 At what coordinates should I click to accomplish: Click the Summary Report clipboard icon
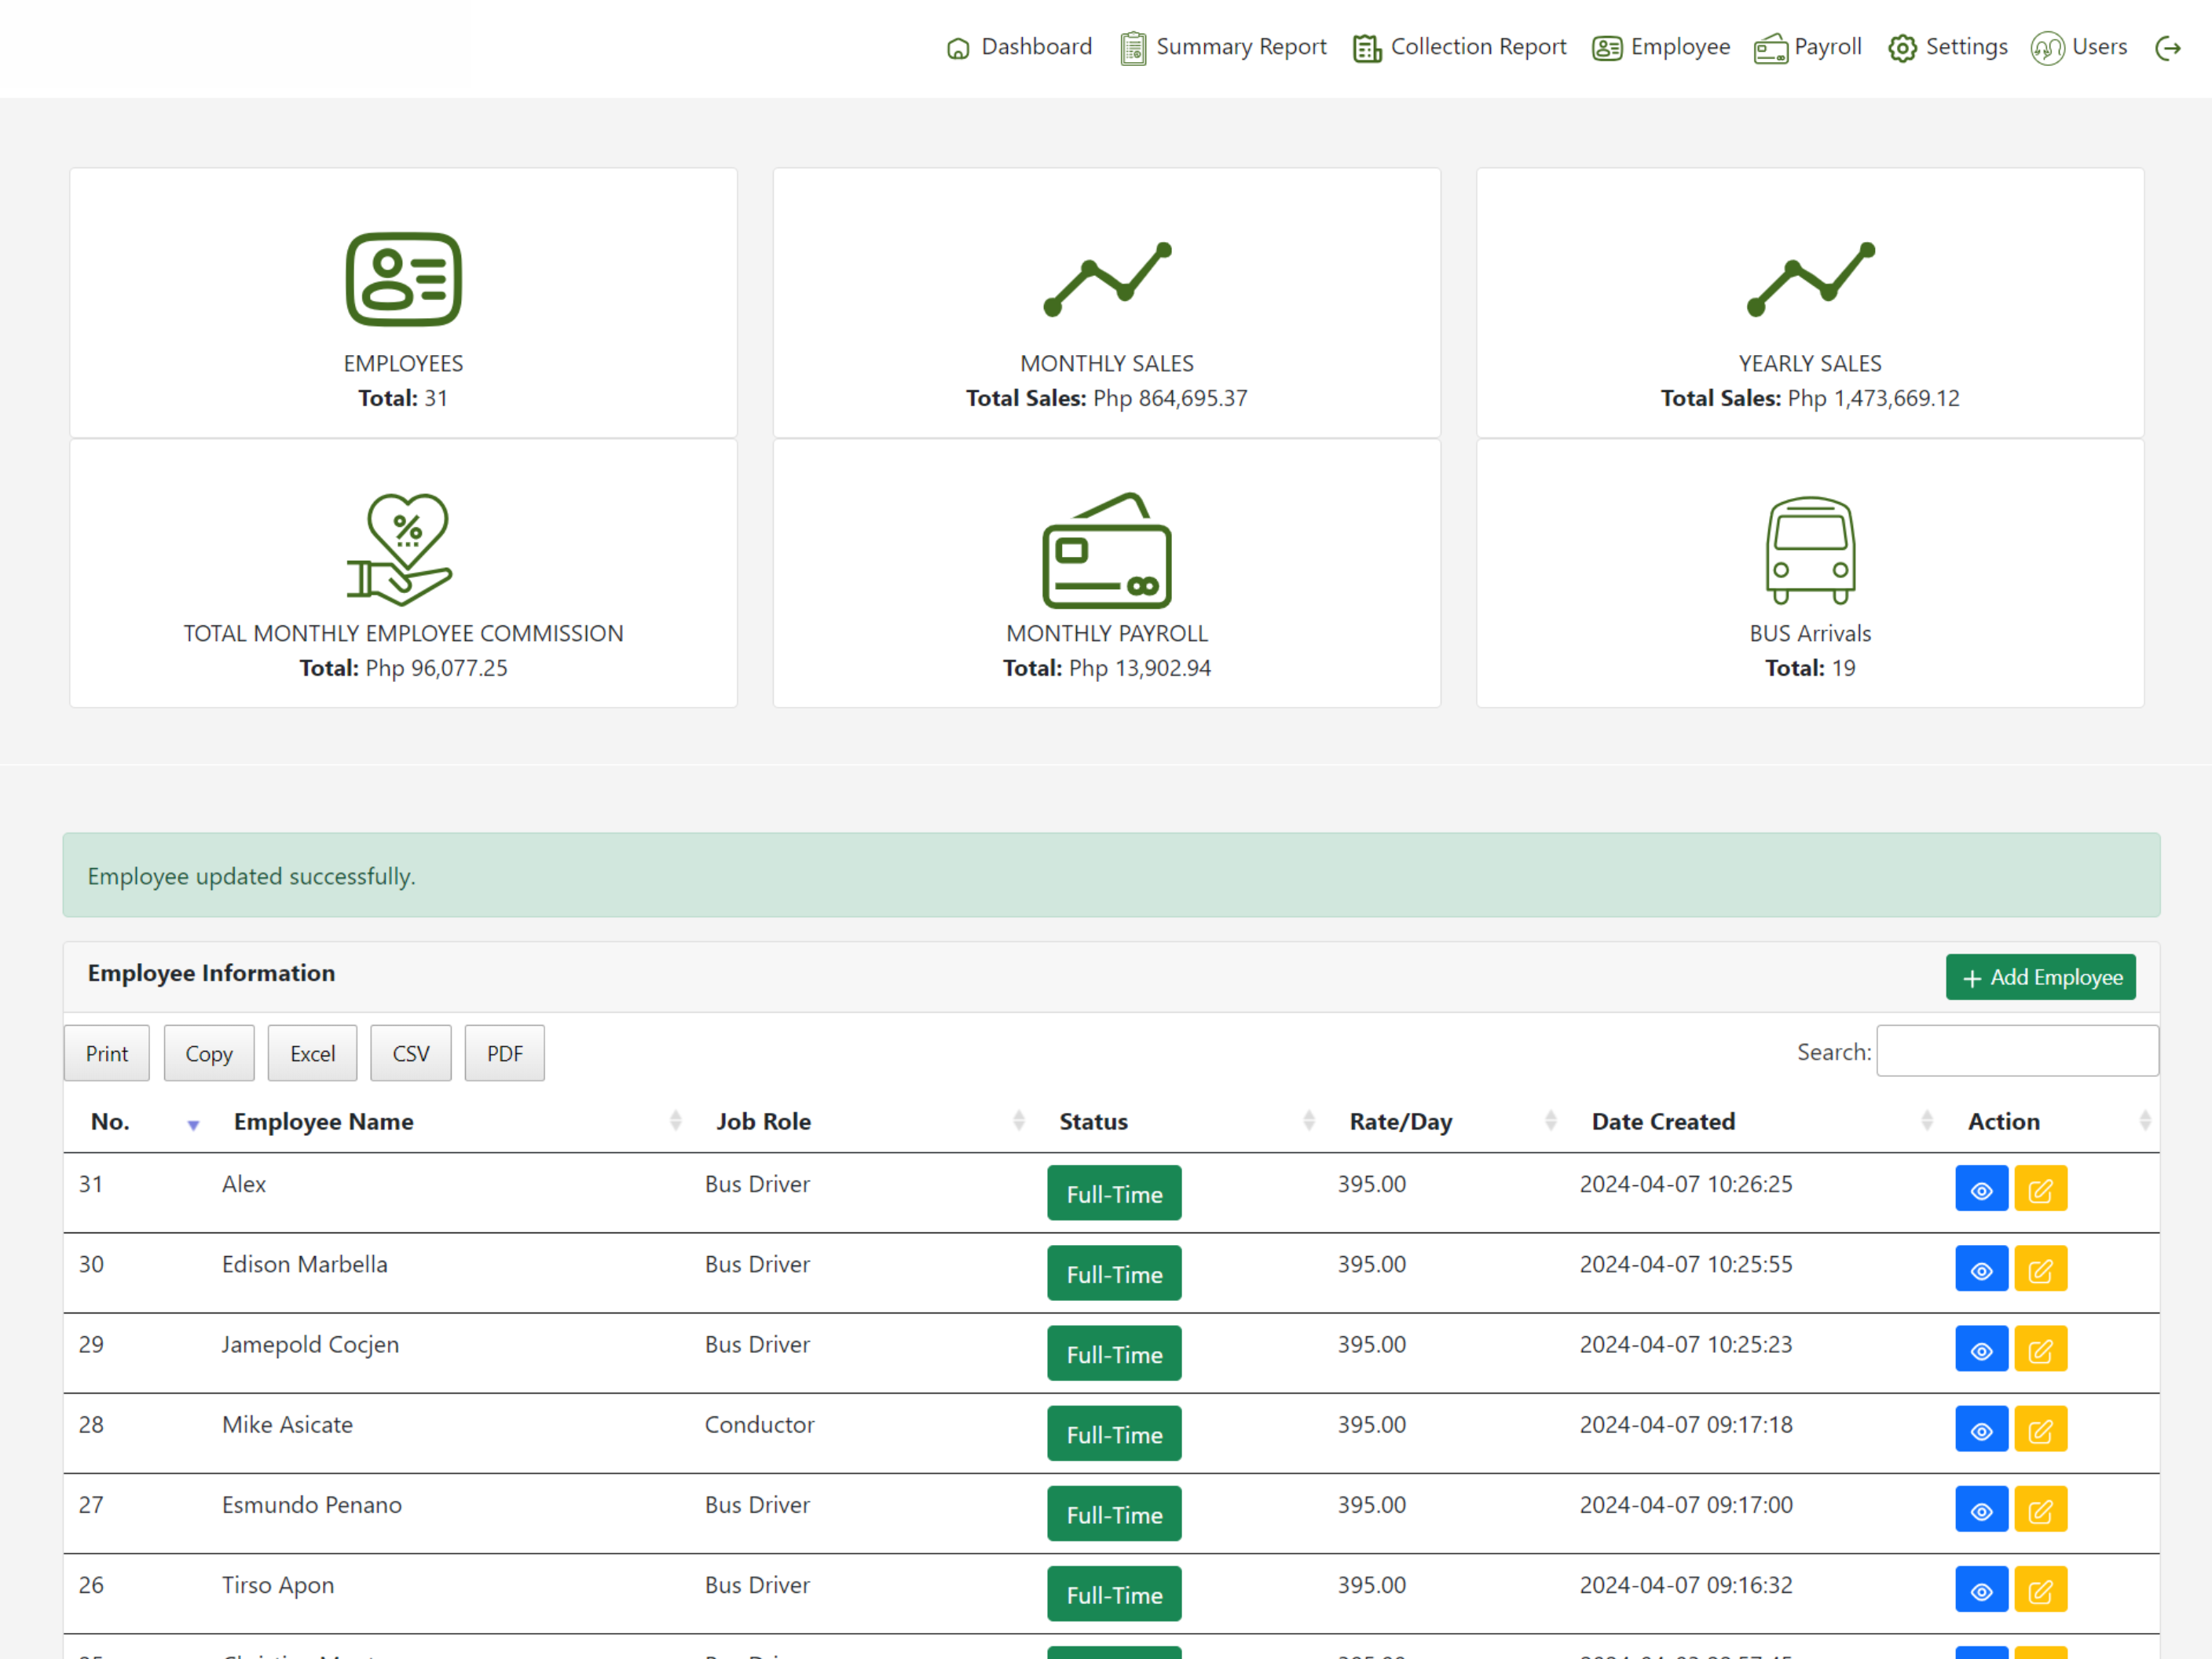pos(1133,48)
